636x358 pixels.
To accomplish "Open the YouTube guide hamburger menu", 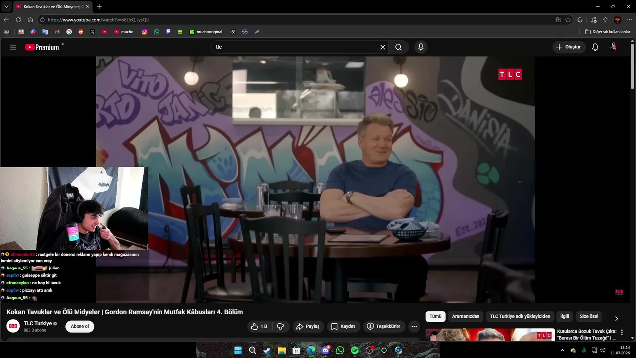I will (13, 47).
